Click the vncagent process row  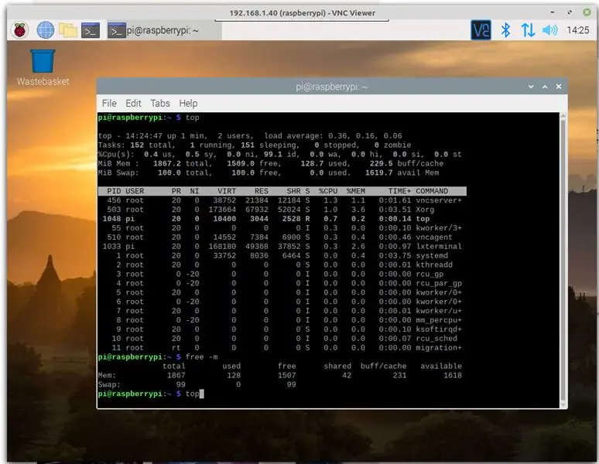click(x=282, y=237)
